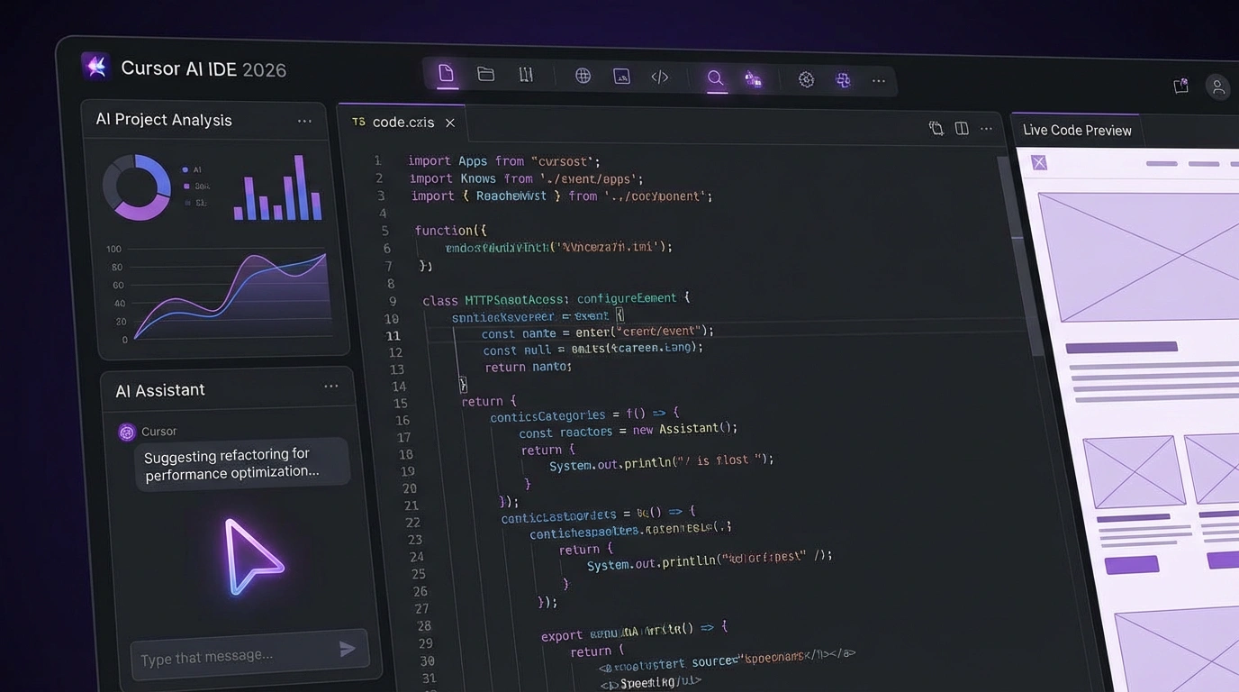Open the toolbar overflow ellipsis menu
The height and width of the screenshot is (692, 1239).
[x=878, y=80]
